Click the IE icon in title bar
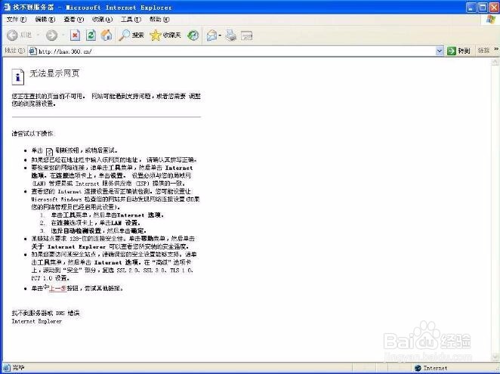Image resolution: width=500 pixels, height=374 pixels. click(x=7, y=7)
